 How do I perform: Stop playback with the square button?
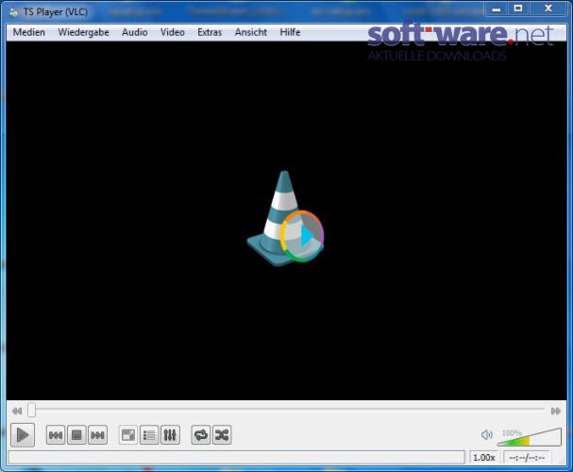[76, 435]
